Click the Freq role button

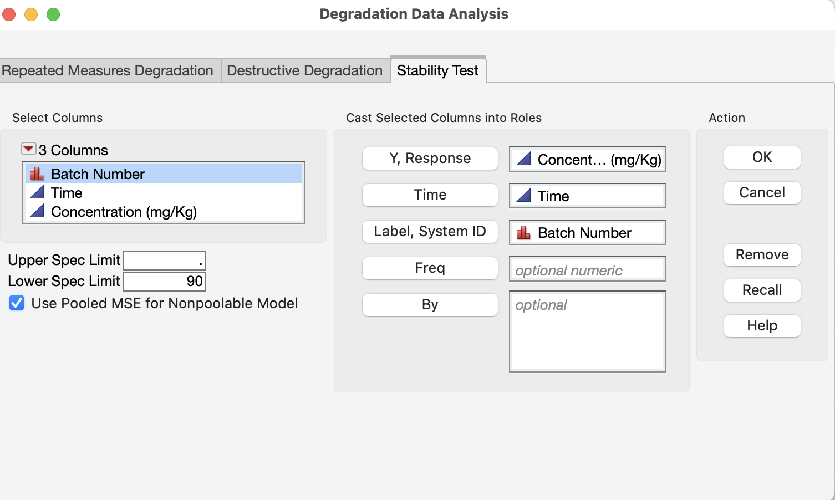coord(430,268)
